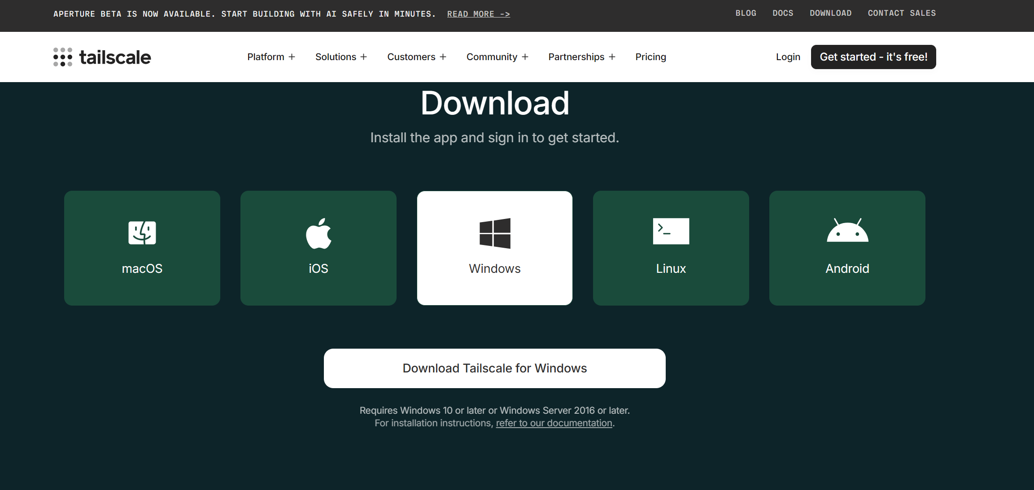Open the Pricing page
Viewport: 1034px width, 490px height.
tap(650, 57)
